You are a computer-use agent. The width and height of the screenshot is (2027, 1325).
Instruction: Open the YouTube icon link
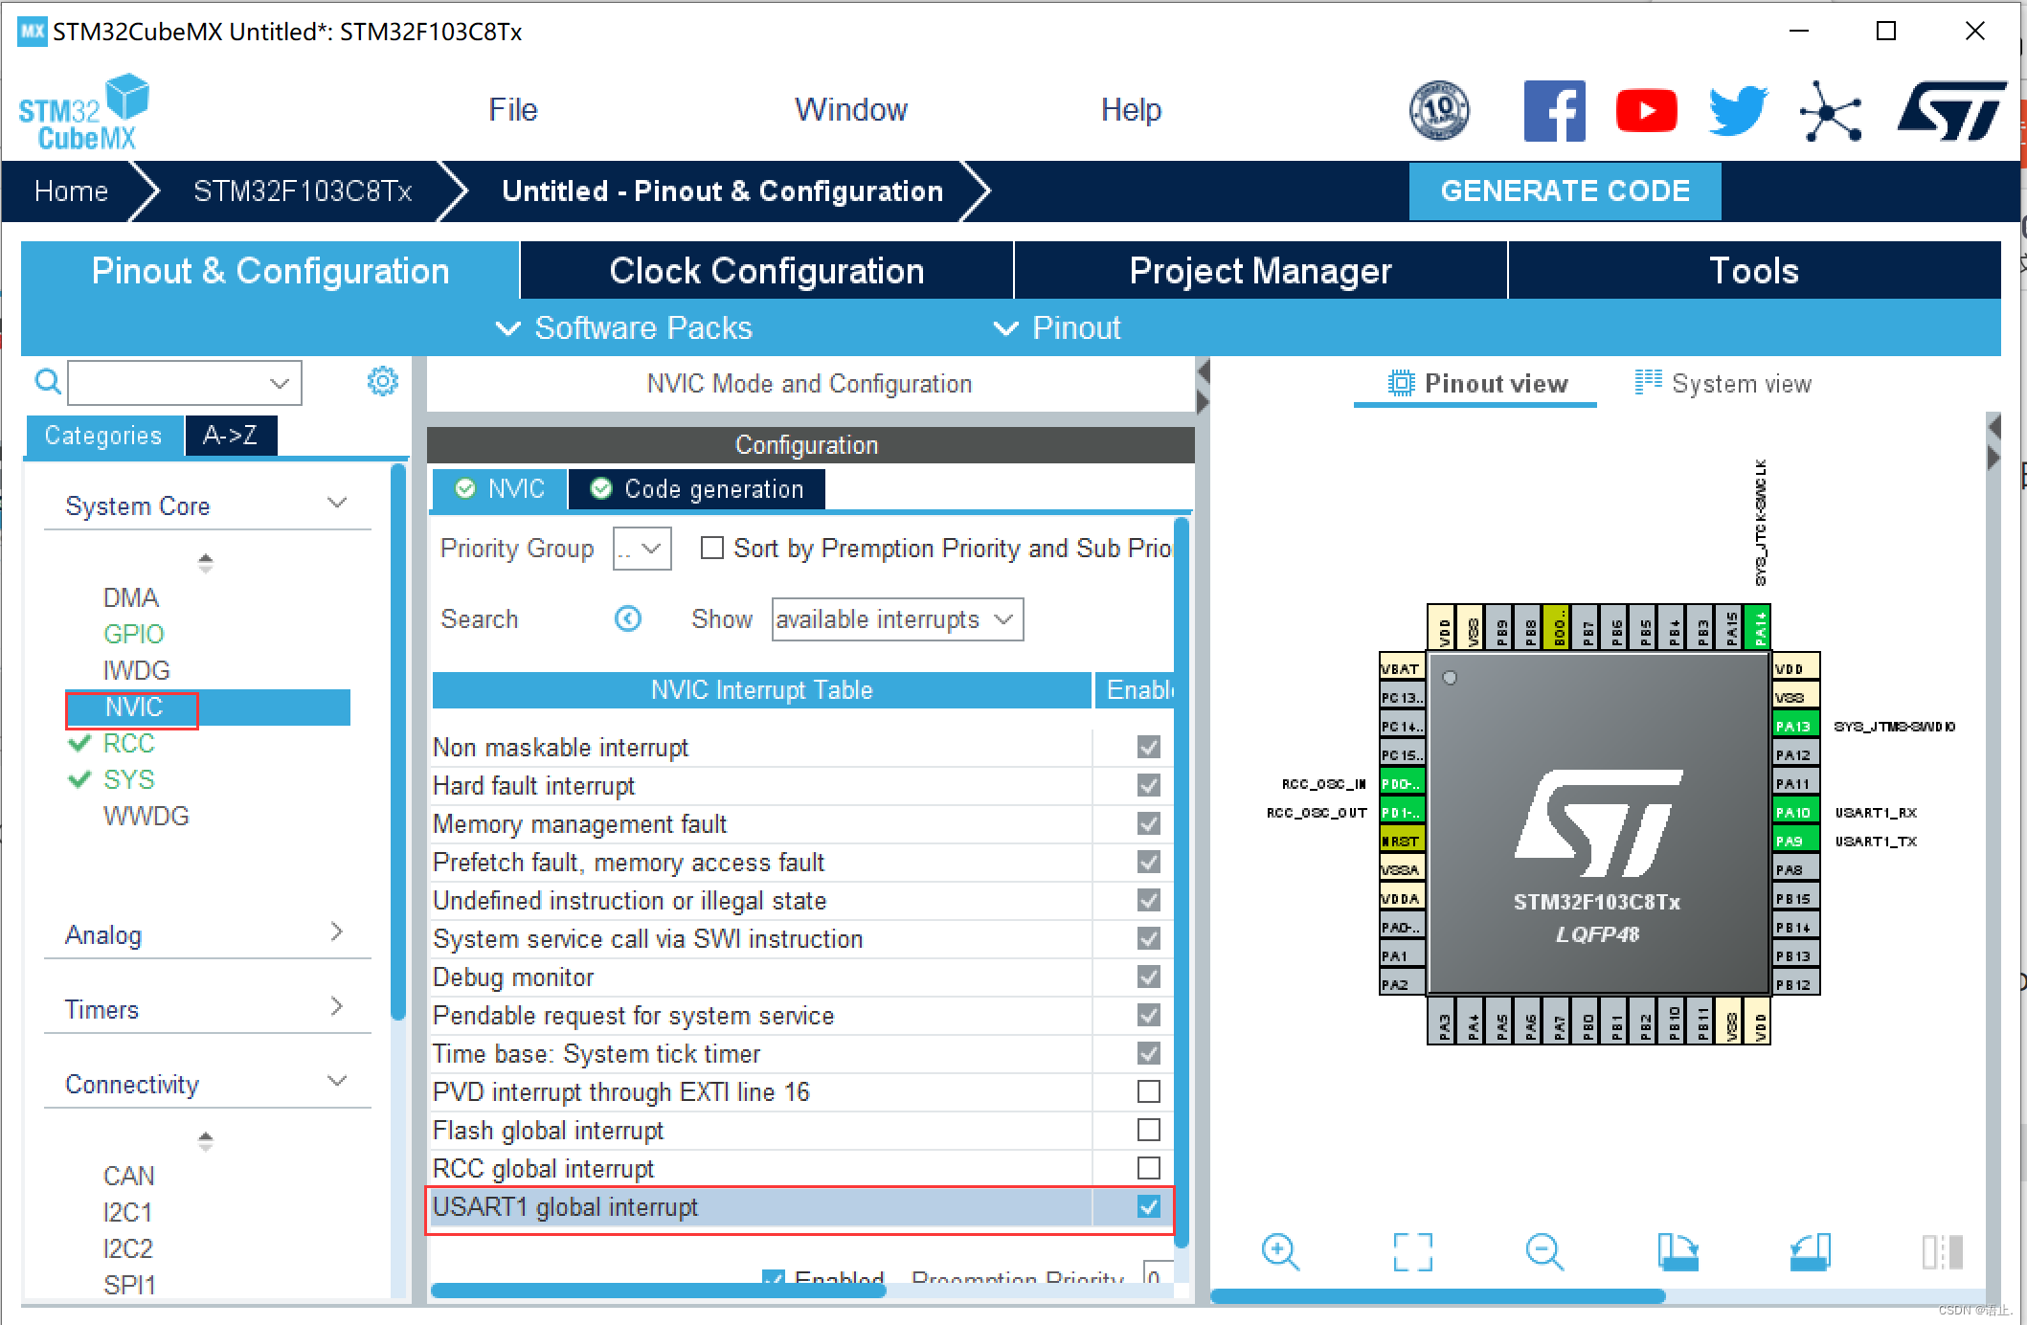(x=1646, y=111)
